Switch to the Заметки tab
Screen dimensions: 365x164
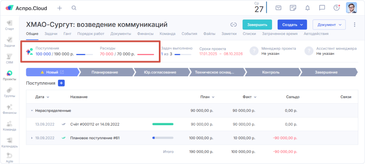pyautogui.click(x=229, y=34)
